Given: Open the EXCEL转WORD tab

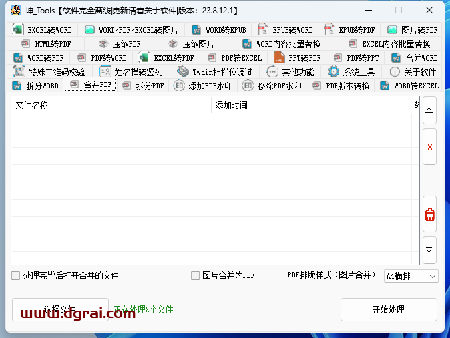Looking at the screenshot, I should (x=42, y=30).
